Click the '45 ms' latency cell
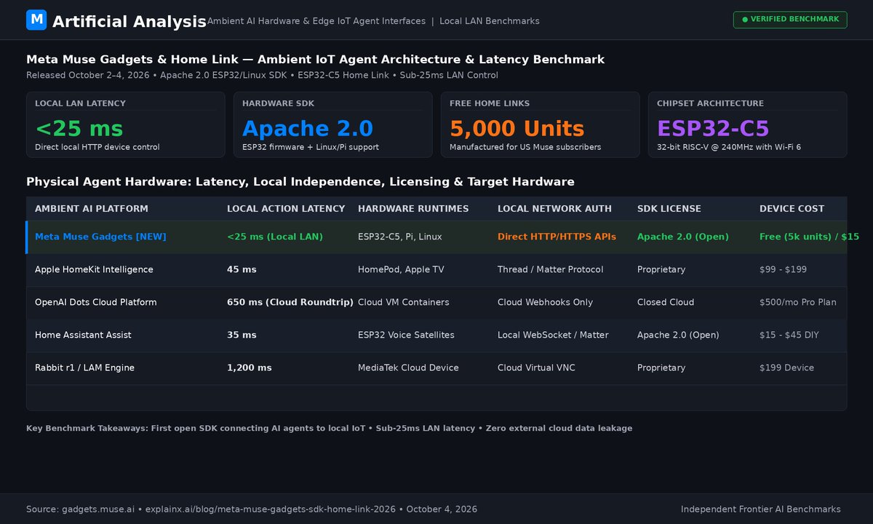Screen dimensions: 873x524 pyautogui.click(x=242, y=269)
